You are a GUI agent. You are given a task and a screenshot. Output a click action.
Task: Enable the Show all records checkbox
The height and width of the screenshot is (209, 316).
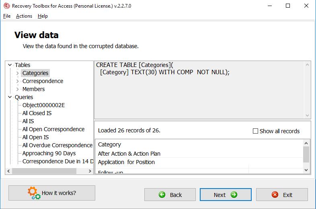pyautogui.click(x=255, y=131)
